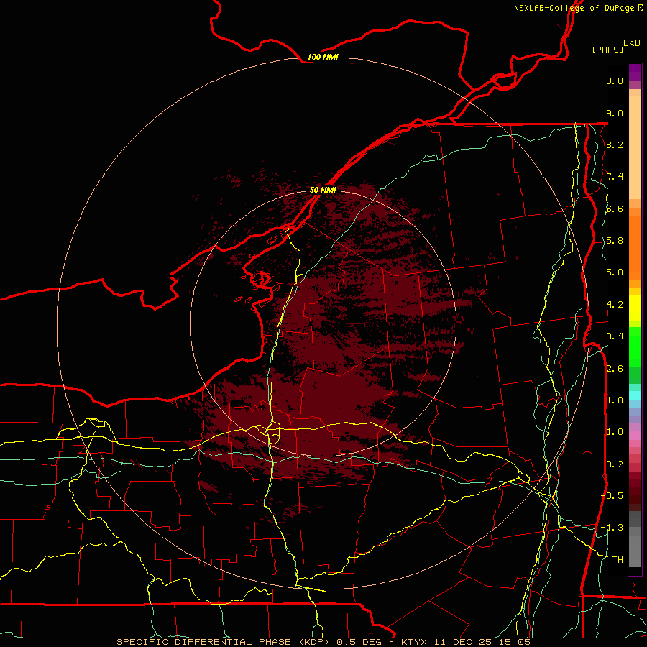Click the TH threshold label on the scale
The image size is (647, 647).
pos(618,560)
